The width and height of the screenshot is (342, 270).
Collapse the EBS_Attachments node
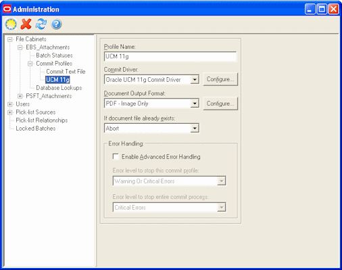point(20,47)
